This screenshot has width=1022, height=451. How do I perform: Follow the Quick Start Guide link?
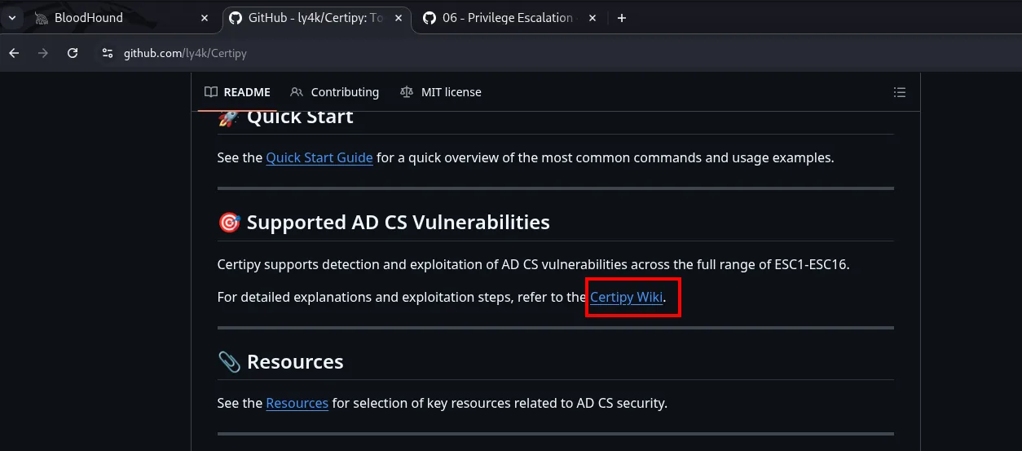319,157
